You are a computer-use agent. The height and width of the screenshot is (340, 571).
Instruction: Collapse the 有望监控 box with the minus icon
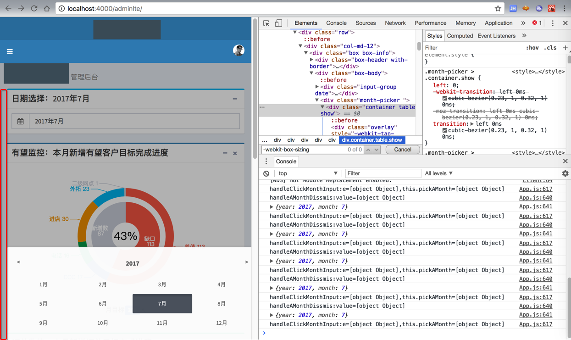(225, 153)
